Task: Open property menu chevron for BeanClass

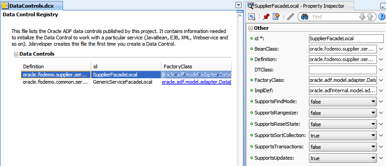Action: click(x=381, y=49)
